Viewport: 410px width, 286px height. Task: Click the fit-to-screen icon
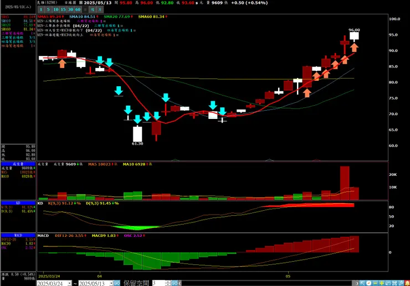tap(394, 283)
